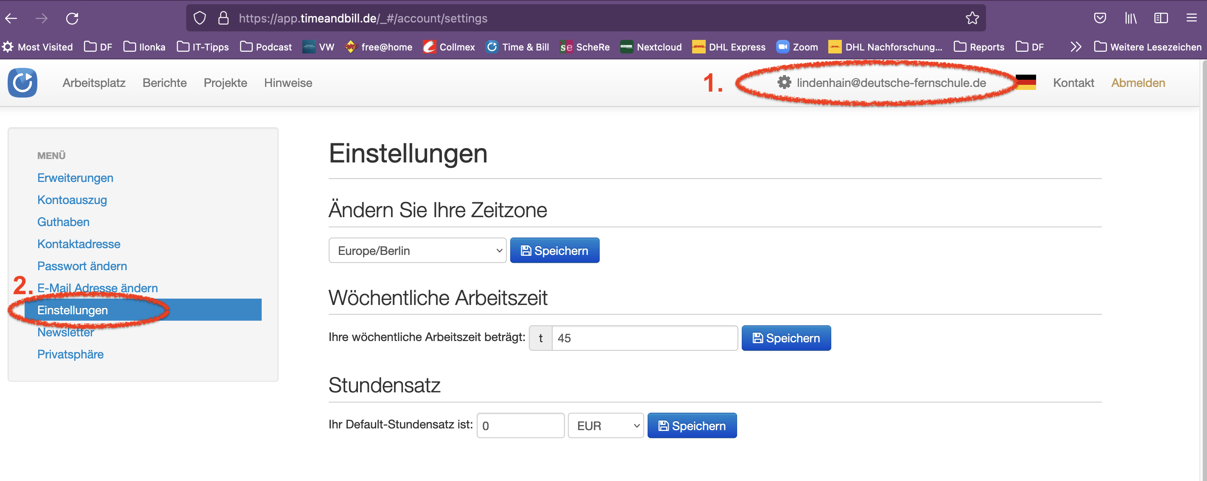Click the browser reload icon
Screen dimensions: 1207x481
72,18
